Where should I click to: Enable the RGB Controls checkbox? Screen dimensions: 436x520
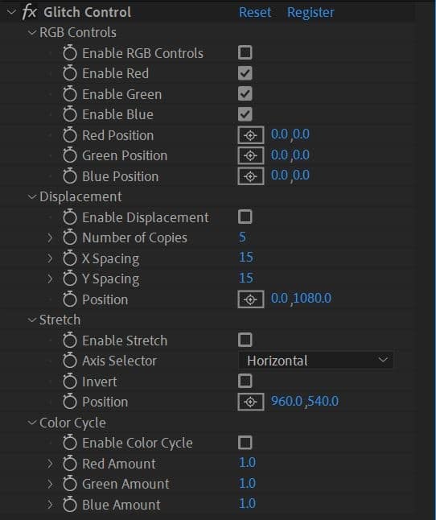(245, 52)
